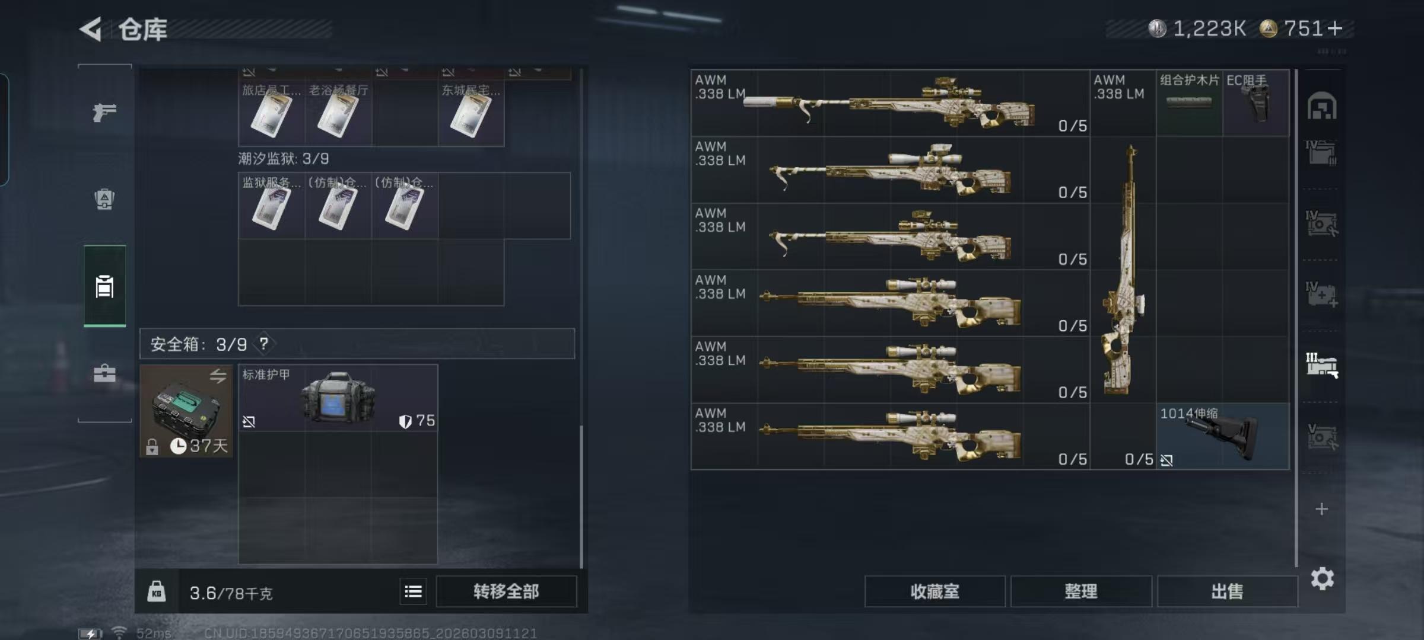Open the weapons pistol sidebar tab

pyautogui.click(x=104, y=111)
